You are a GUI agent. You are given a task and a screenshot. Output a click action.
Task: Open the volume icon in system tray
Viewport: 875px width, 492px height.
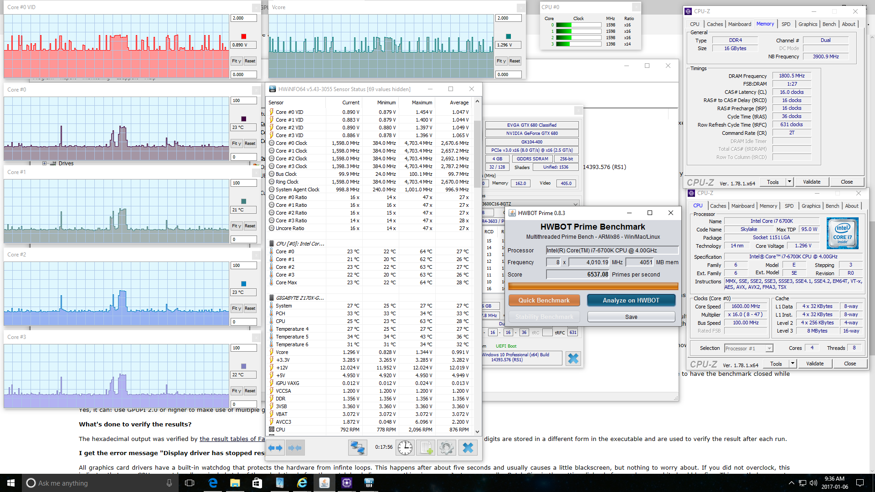coord(813,483)
